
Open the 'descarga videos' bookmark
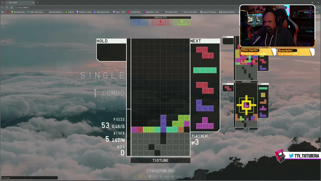[18, 12]
